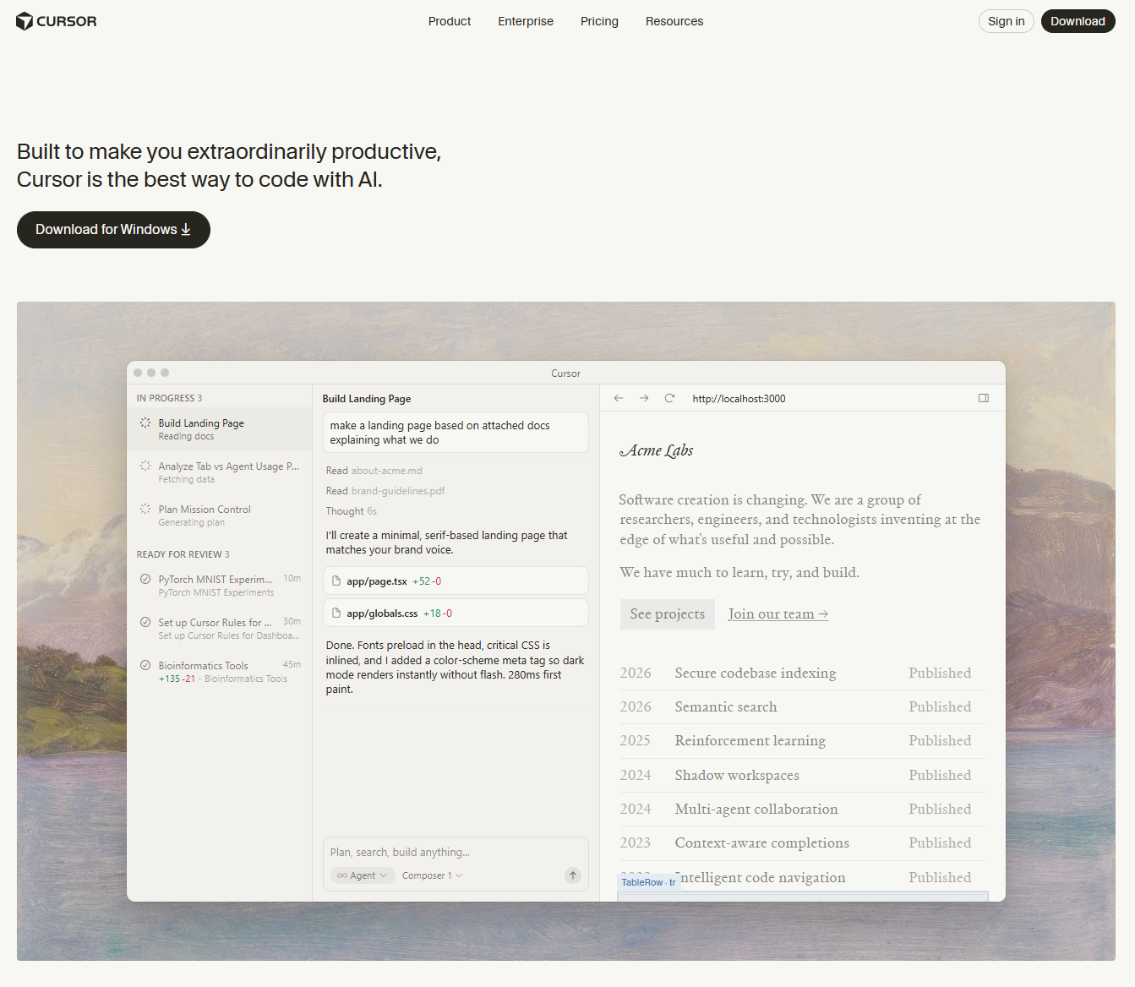
Task: Reload the localhost:3000 preview page
Action: pyautogui.click(x=669, y=397)
